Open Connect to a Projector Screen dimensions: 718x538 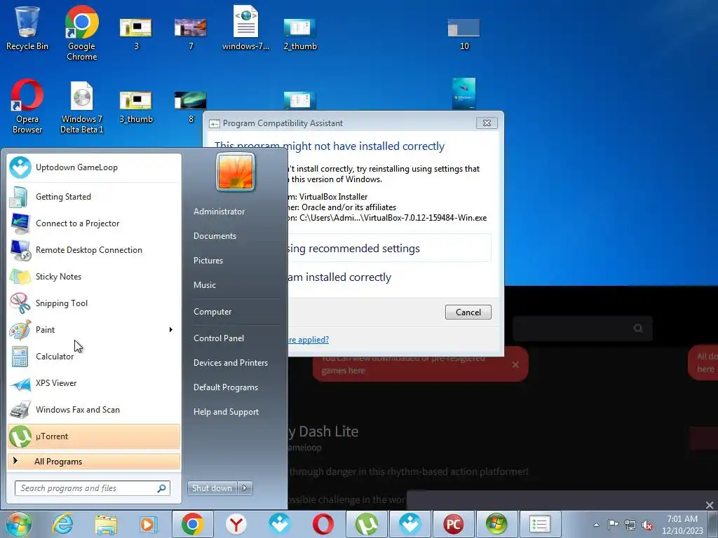coord(93,223)
